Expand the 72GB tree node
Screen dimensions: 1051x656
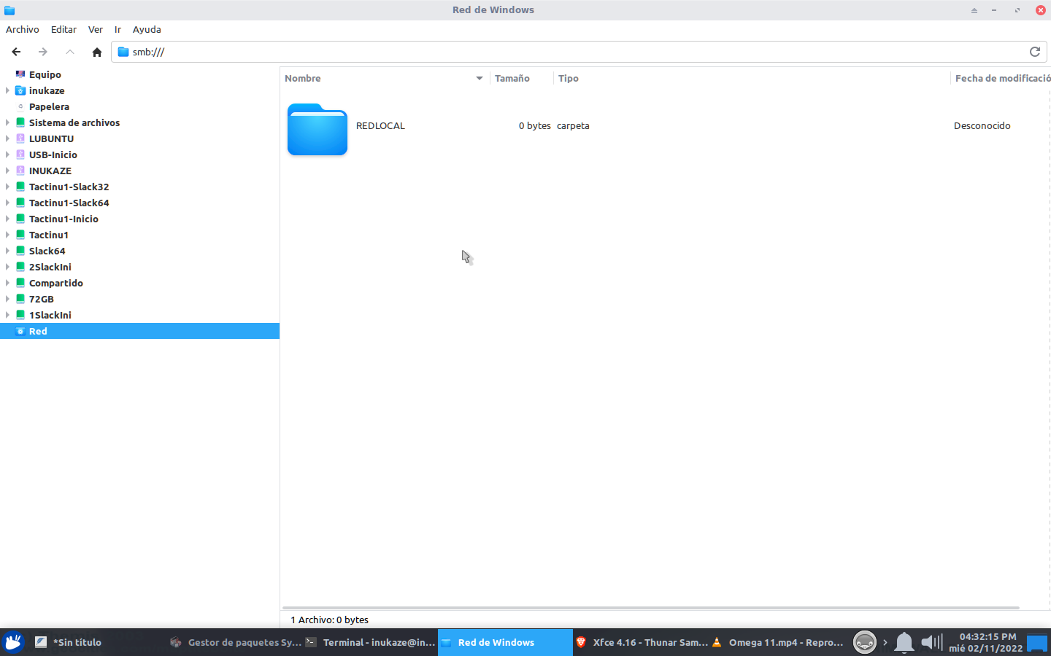click(x=7, y=299)
